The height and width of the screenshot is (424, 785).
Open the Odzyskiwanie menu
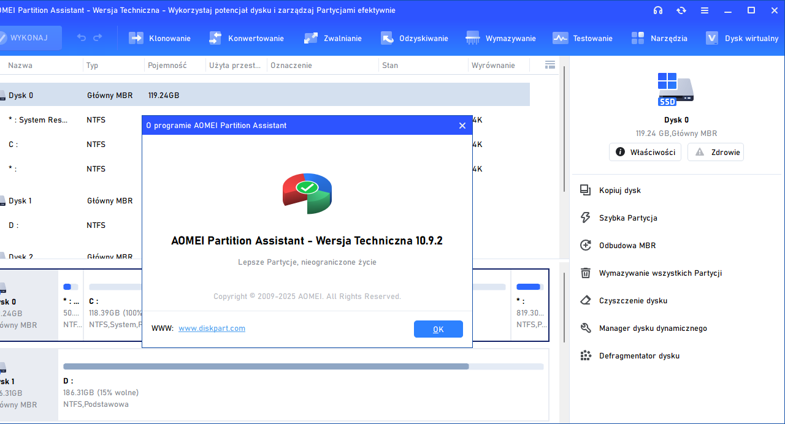414,38
